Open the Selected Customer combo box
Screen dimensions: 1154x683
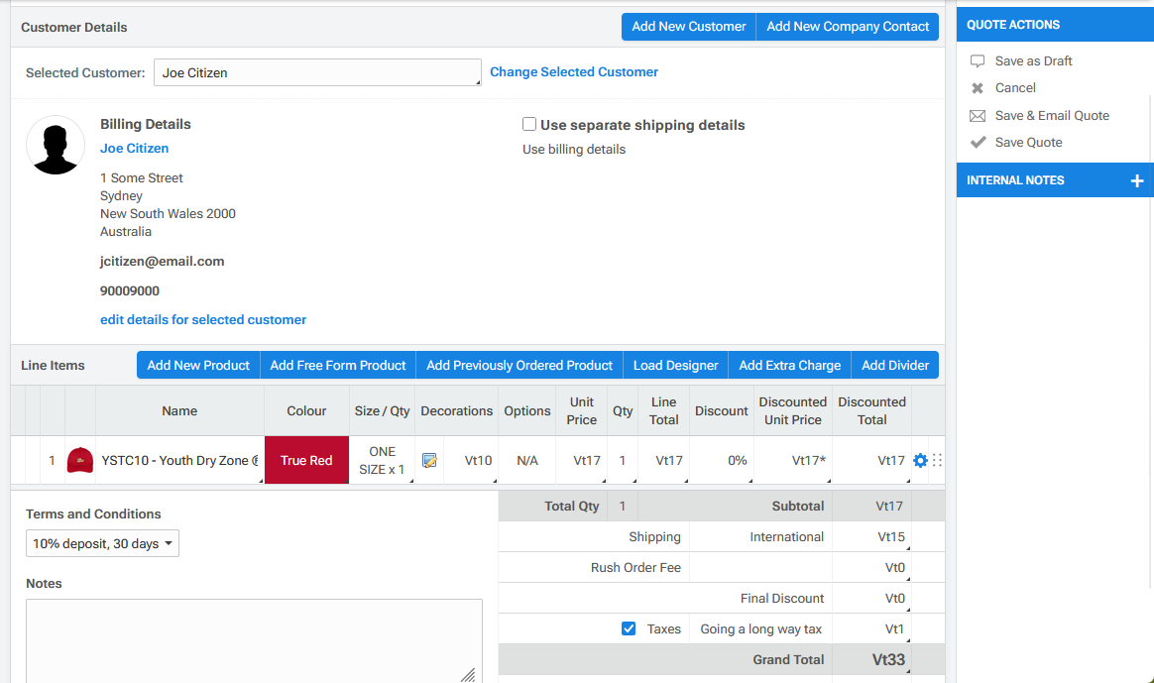[317, 72]
